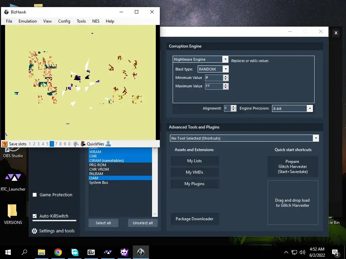Open the notification center icon
The height and width of the screenshot is (259, 346).
[336, 253]
